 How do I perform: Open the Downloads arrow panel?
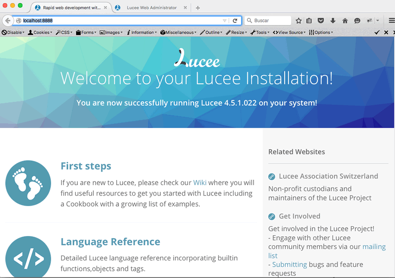[x=333, y=20]
